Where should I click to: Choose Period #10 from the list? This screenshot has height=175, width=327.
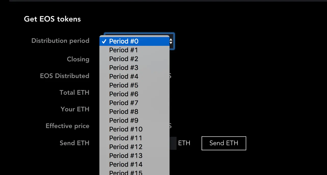(126, 129)
